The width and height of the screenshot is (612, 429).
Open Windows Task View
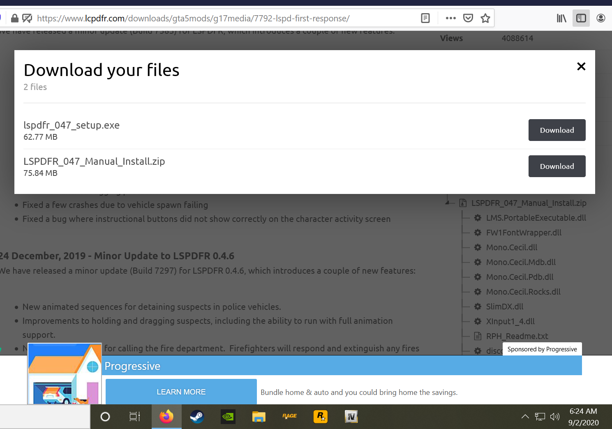pyautogui.click(x=135, y=417)
